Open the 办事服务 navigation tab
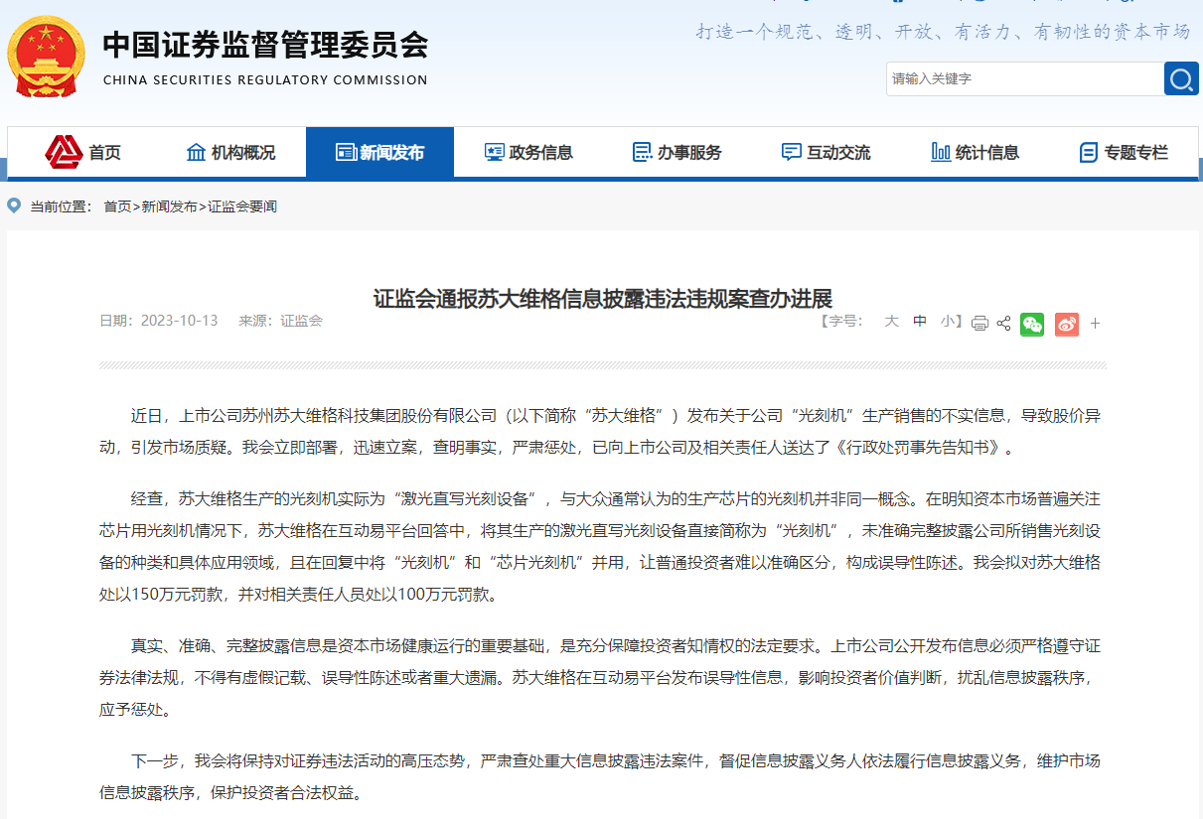Image resolution: width=1203 pixels, height=819 pixels. (x=677, y=153)
